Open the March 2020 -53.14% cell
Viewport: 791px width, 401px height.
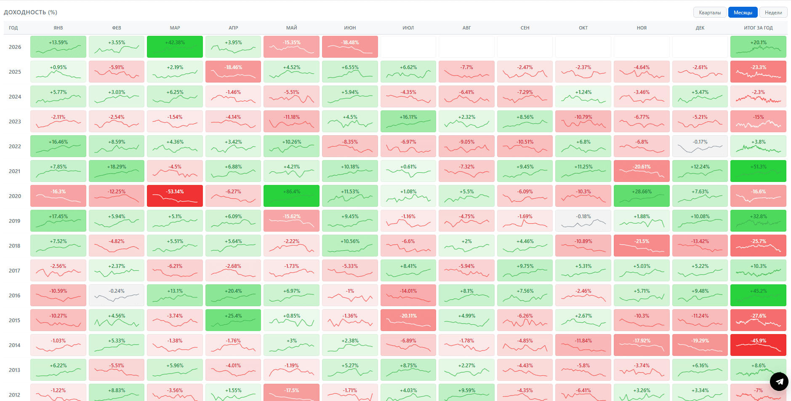175,196
